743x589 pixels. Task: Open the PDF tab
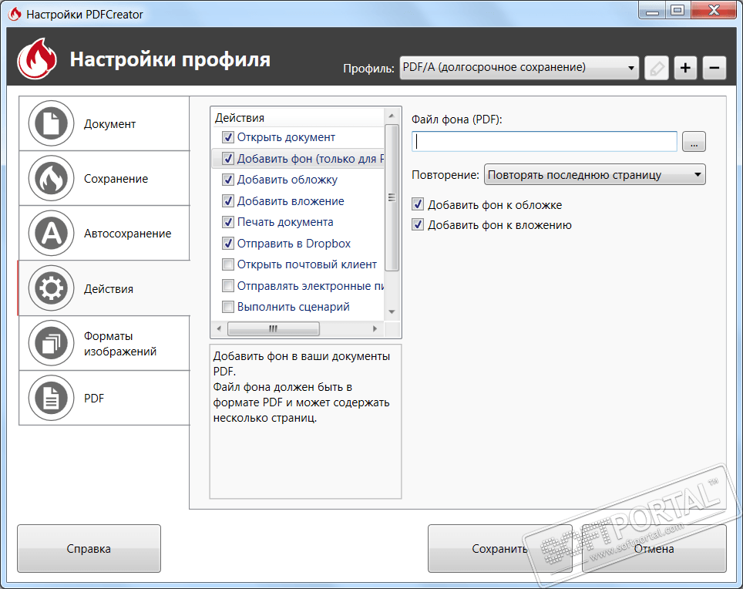[x=104, y=398]
